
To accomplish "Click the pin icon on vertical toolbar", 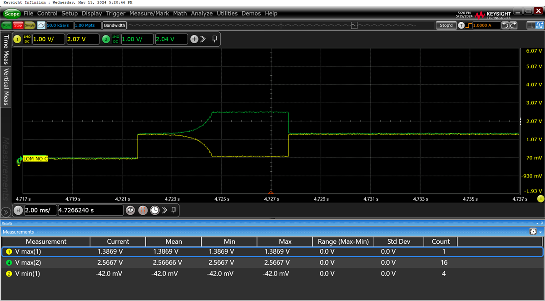I will click(x=215, y=39).
